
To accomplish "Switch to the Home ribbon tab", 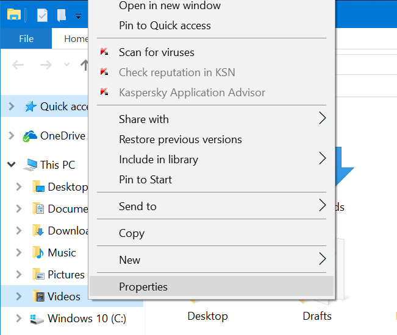I will click(x=76, y=39).
